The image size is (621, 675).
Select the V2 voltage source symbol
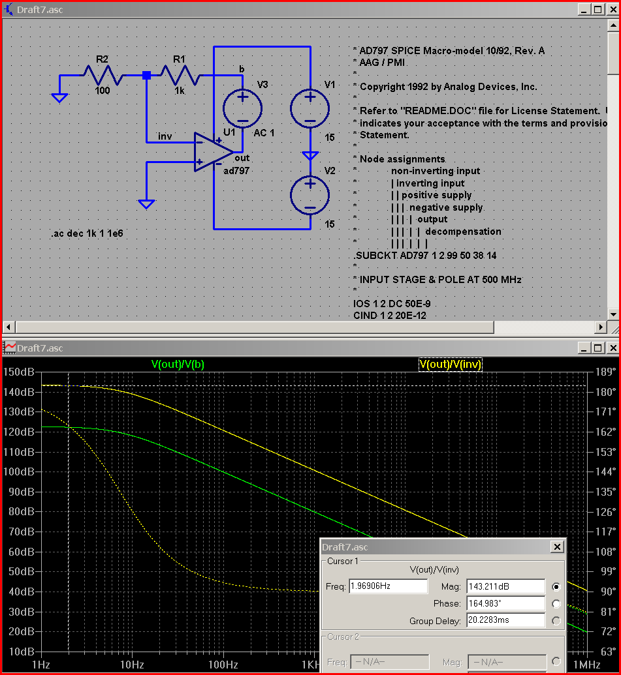pyautogui.click(x=310, y=196)
